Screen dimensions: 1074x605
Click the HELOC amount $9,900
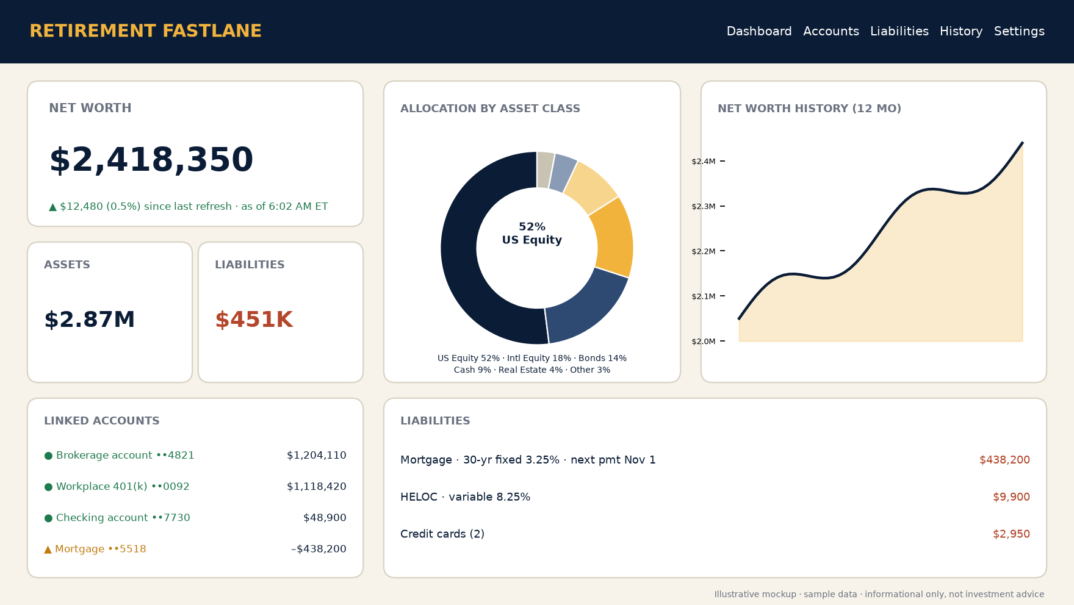click(x=1011, y=497)
